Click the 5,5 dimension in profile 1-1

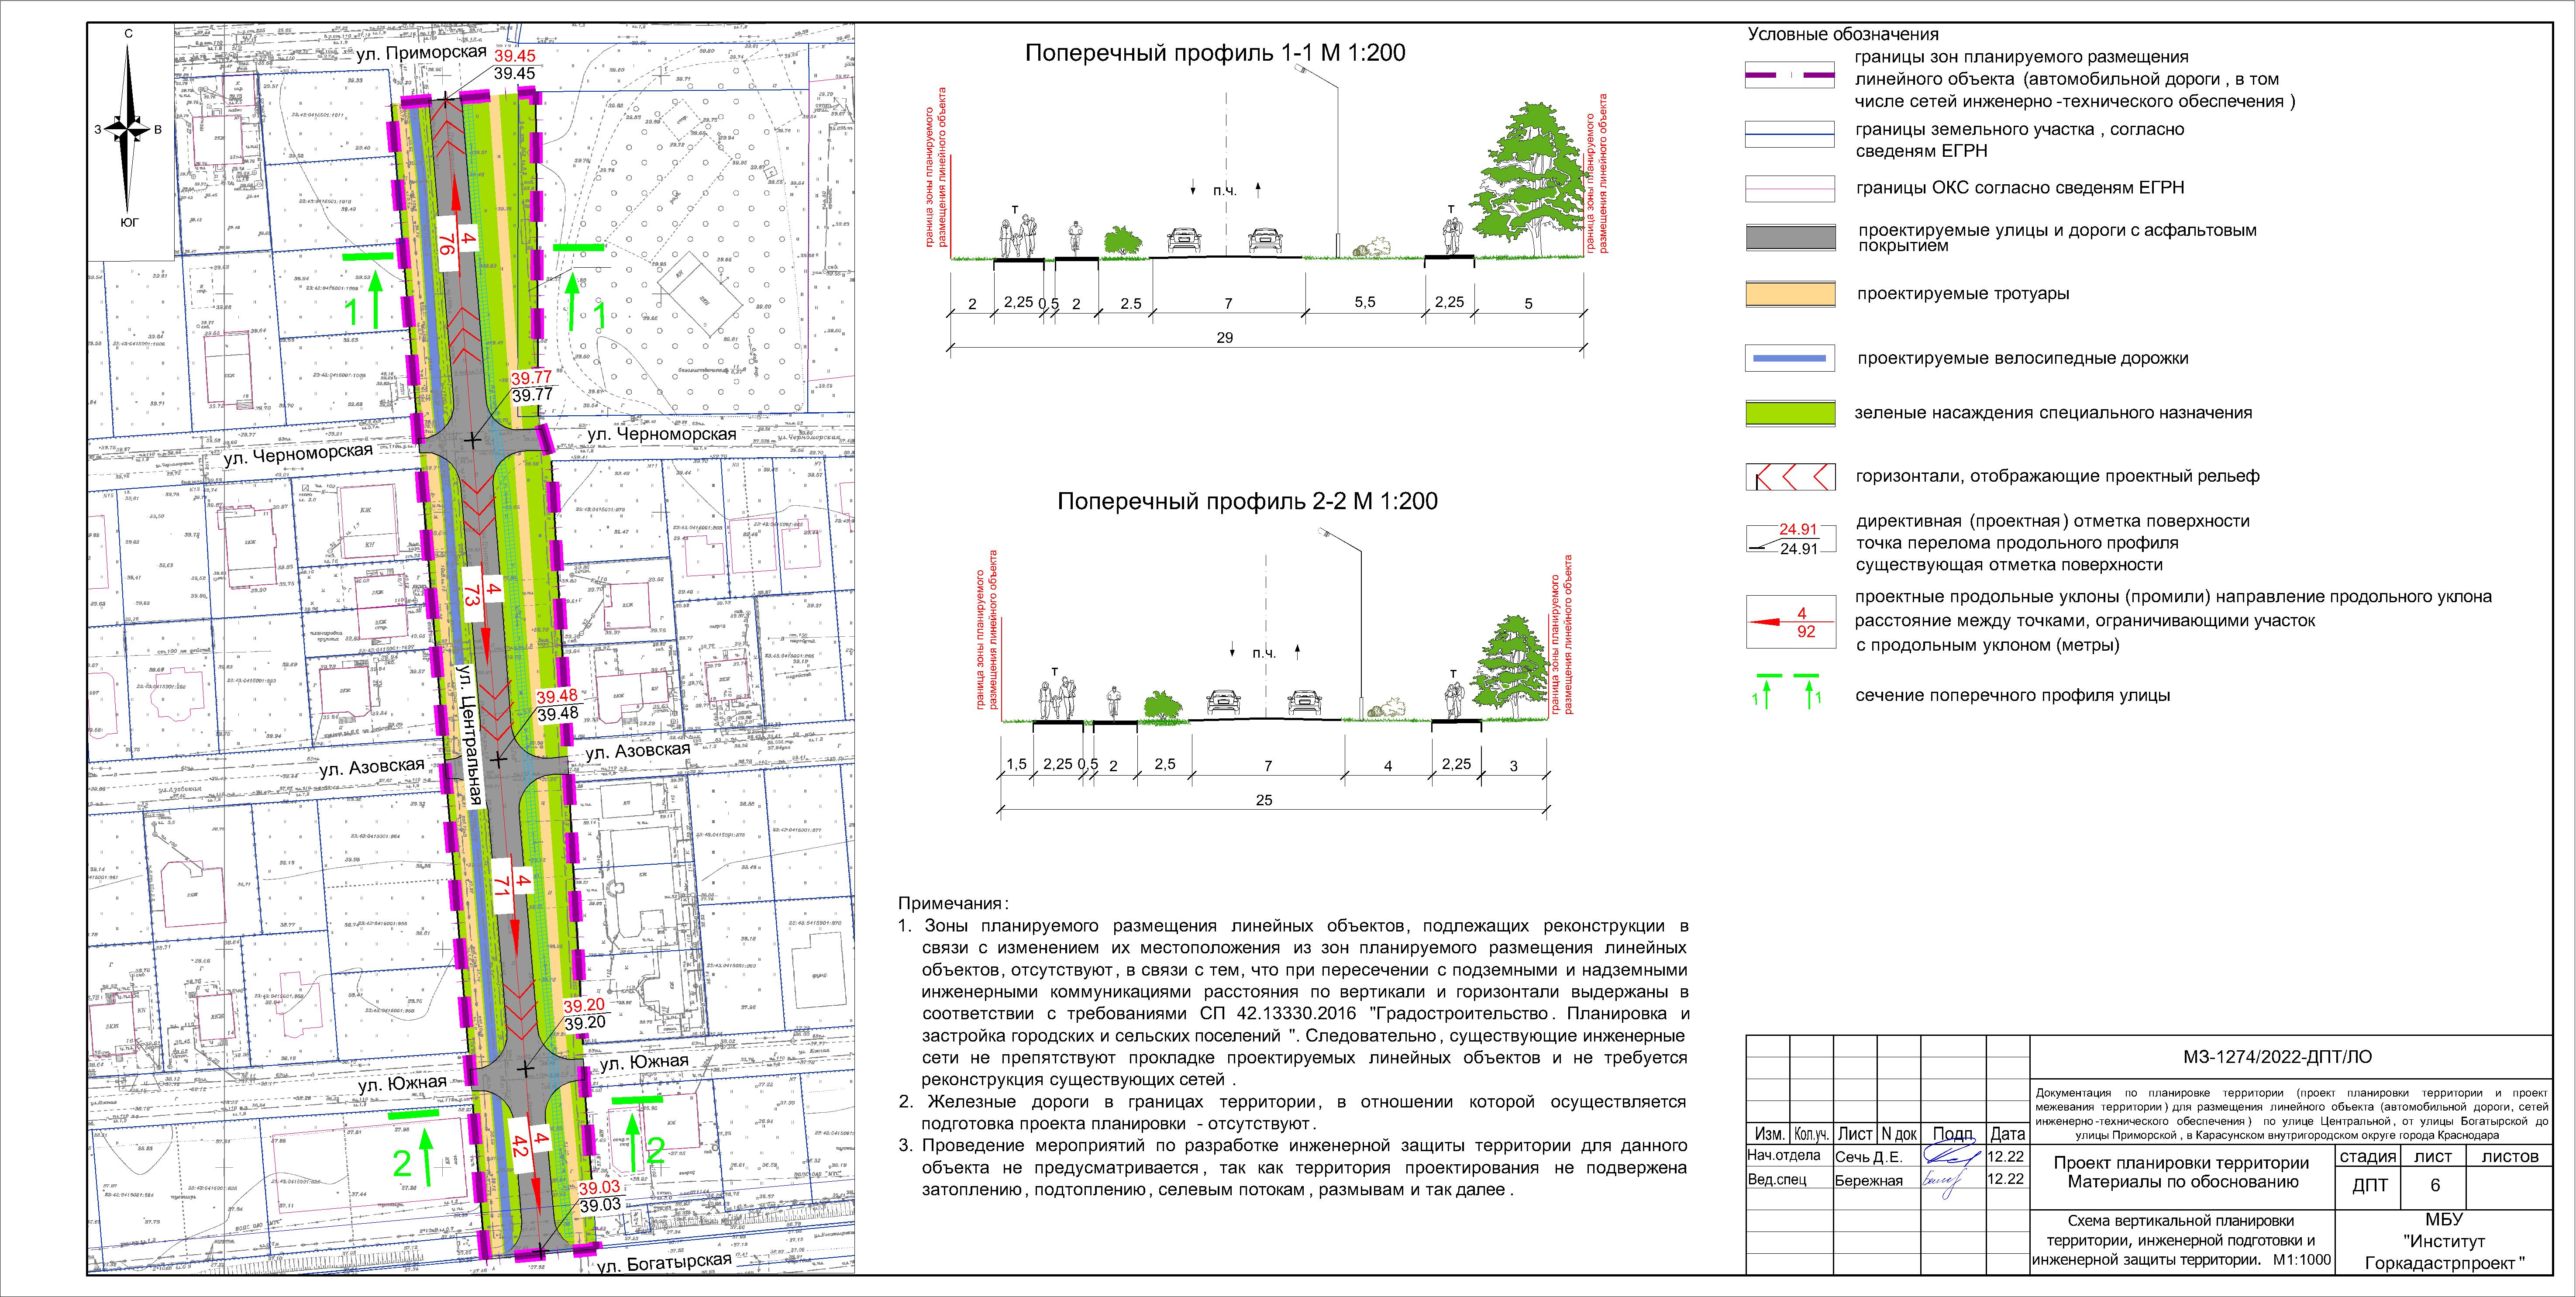tap(1364, 302)
